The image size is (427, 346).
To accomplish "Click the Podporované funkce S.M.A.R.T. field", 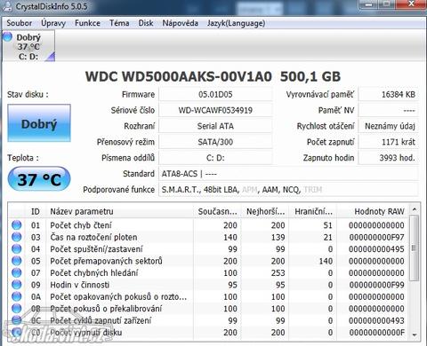I will (x=289, y=190).
